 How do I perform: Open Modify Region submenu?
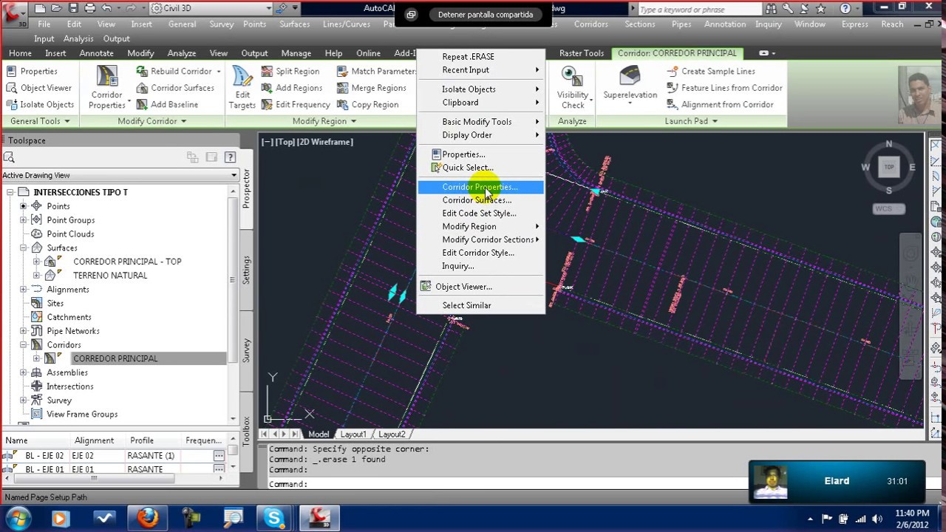[x=480, y=227]
